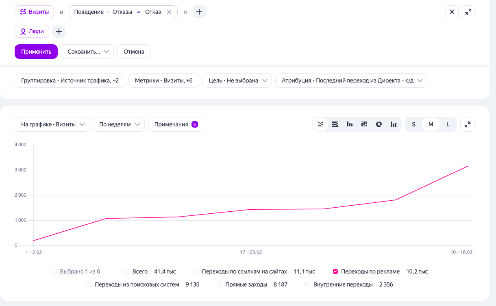The width and height of the screenshot is (496, 306).
Task: Open the Группировка dropdown
Action: coord(70,80)
